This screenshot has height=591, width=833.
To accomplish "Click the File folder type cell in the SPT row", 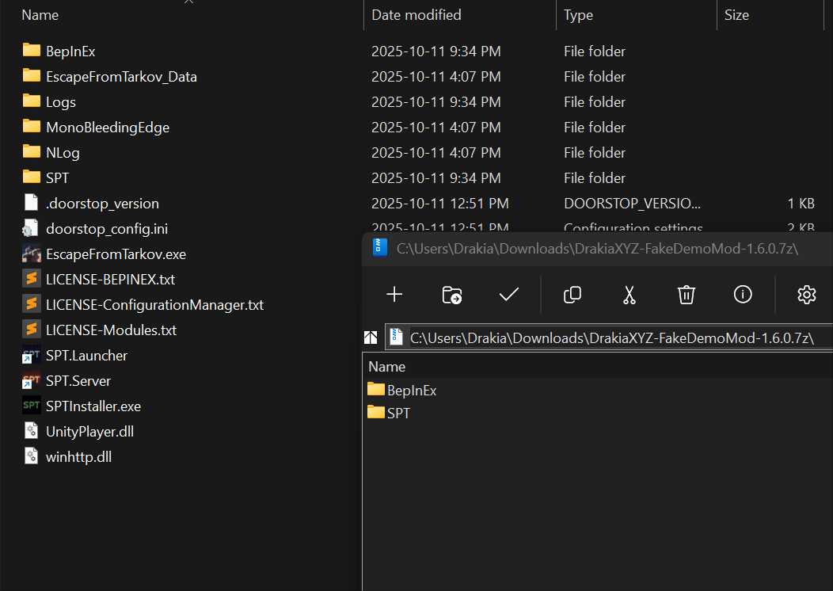I will coord(595,178).
